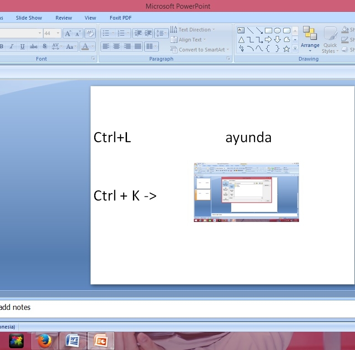
Task: Click the Convert to SmartArt button
Action: click(200, 50)
